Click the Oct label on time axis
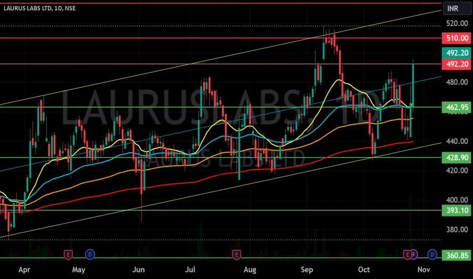The width and height of the screenshot is (473, 279). click(364, 270)
